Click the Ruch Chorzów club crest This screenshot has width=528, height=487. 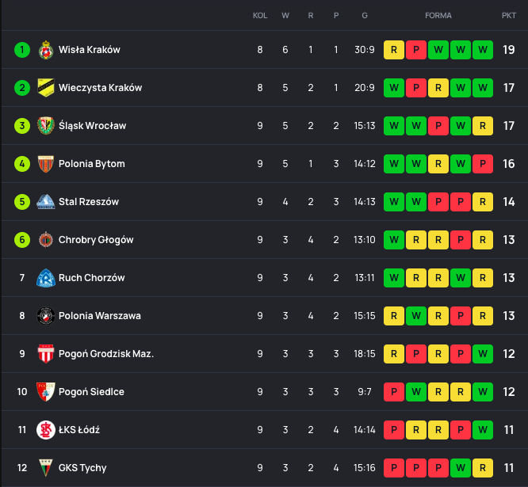tap(46, 278)
